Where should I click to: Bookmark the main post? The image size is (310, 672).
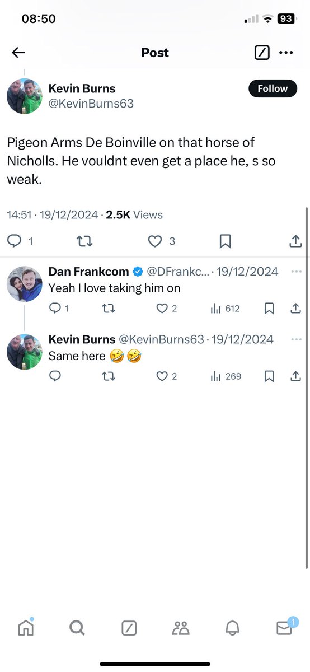(x=226, y=241)
